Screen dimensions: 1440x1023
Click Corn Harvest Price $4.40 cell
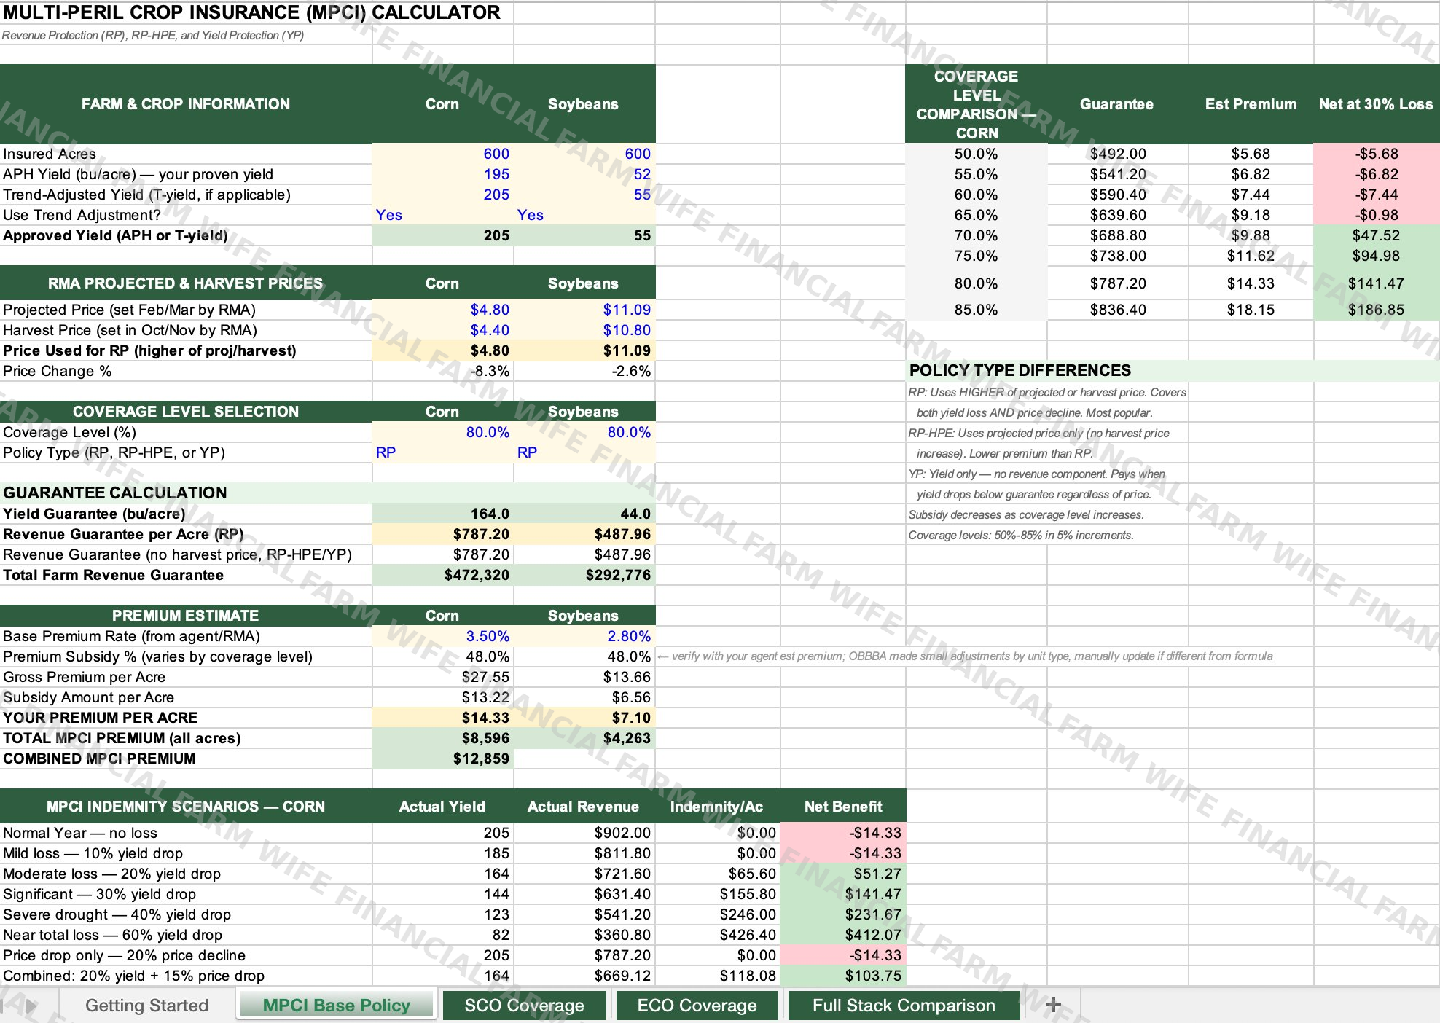click(443, 330)
